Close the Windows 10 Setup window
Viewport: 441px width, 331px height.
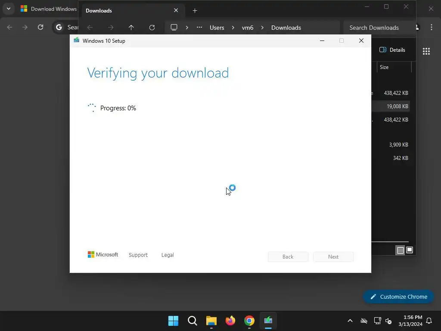[361, 41]
